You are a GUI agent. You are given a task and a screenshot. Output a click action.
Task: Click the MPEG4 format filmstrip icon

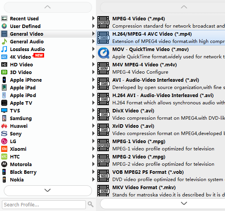[103, 22]
